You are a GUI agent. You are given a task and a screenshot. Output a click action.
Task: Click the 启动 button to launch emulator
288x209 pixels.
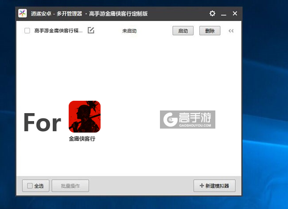pyautogui.click(x=183, y=31)
